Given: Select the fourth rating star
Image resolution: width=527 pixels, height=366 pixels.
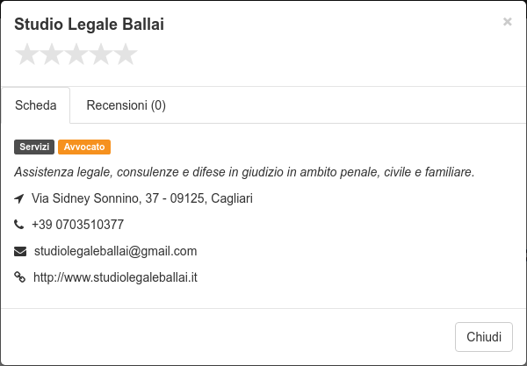Looking at the screenshot, I should click(101, 54).
